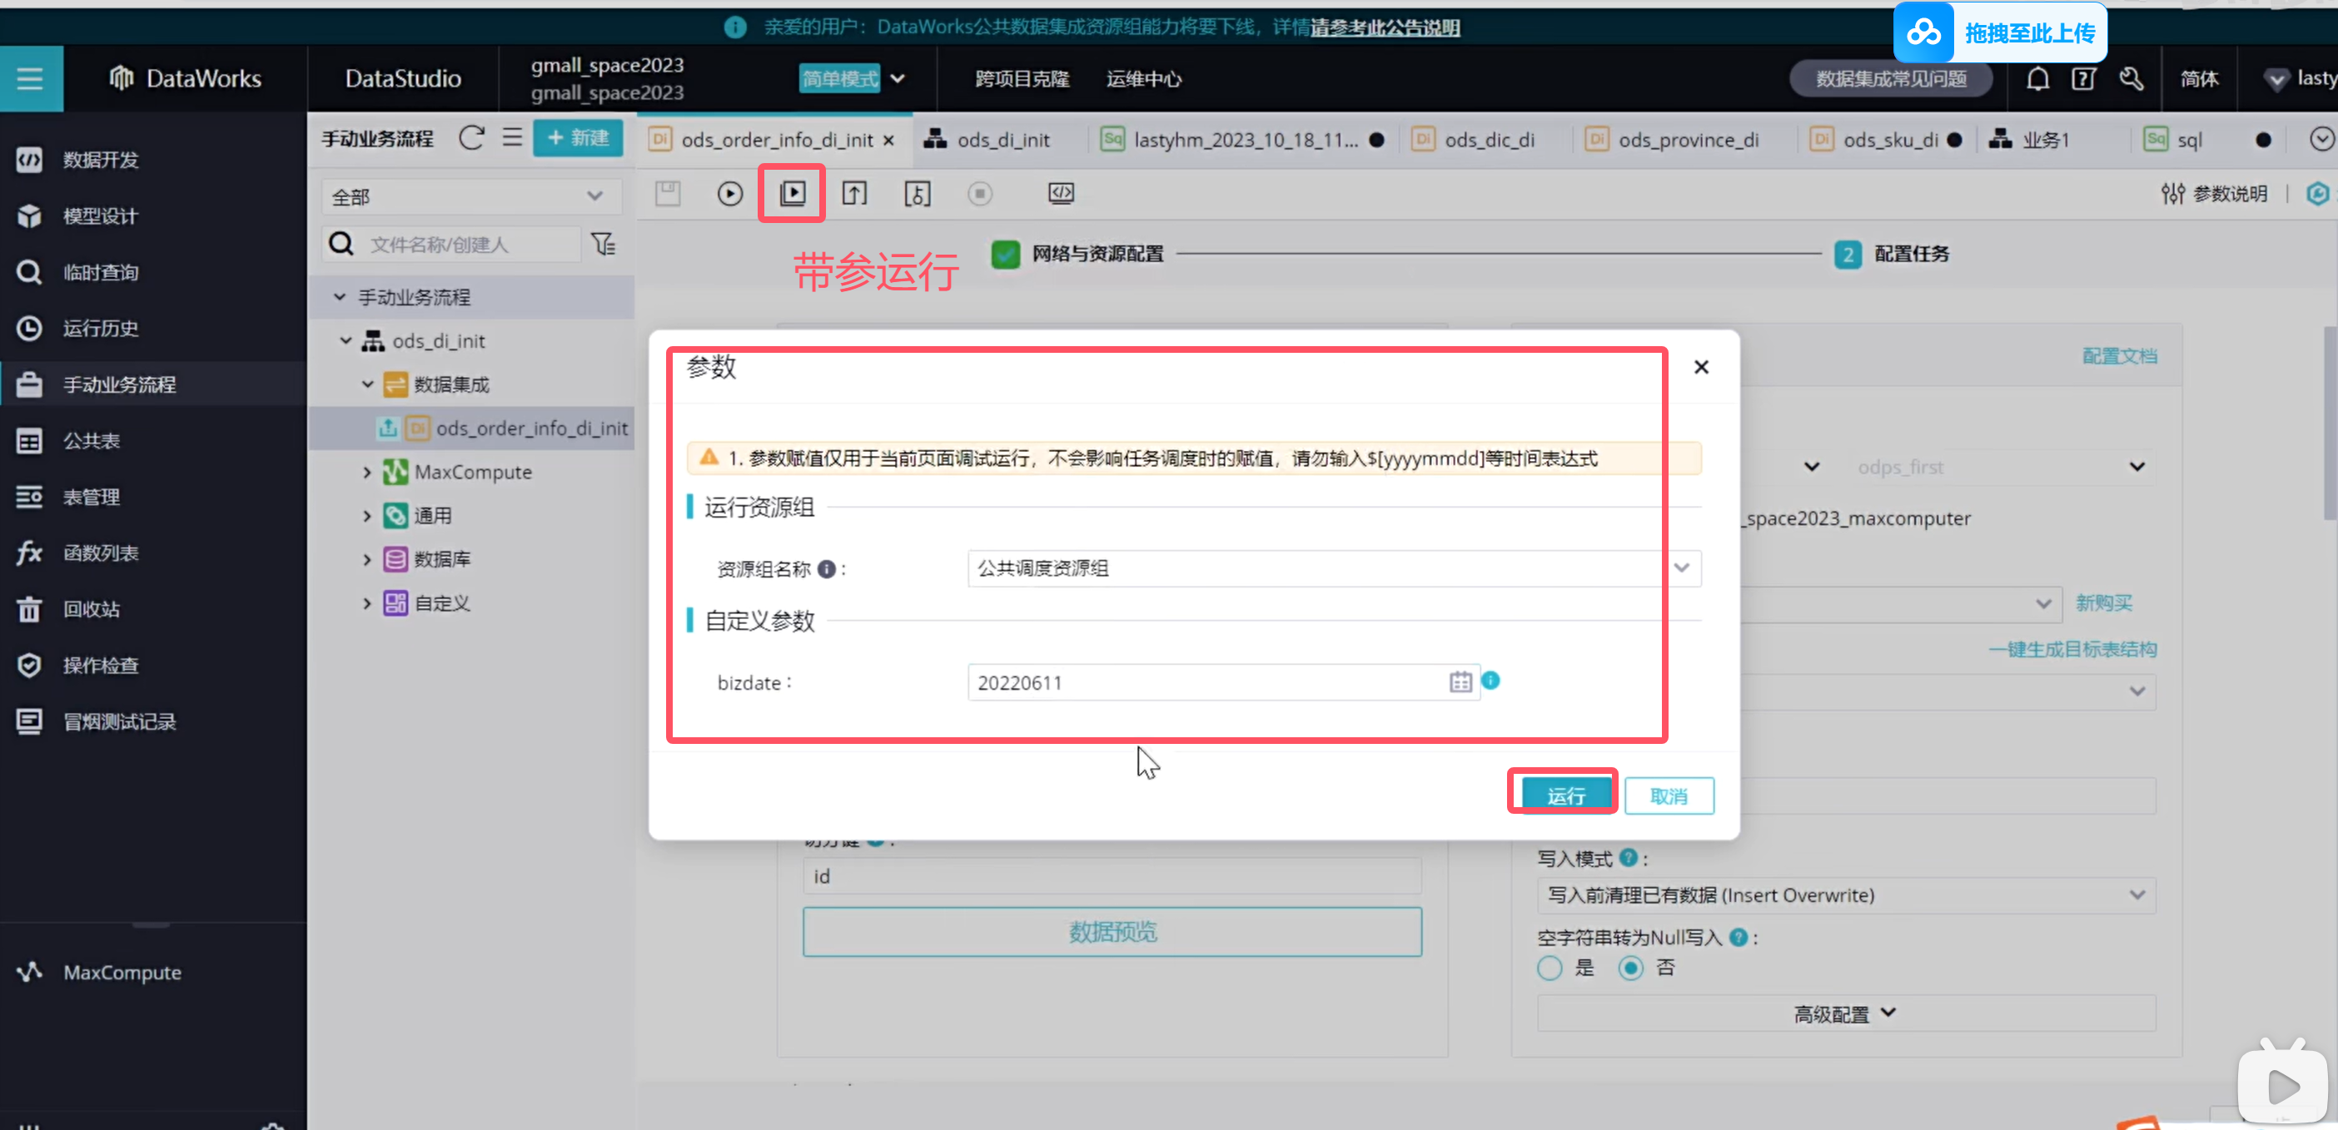Image resolution: width=2338 pixels, height=1130 pixels.
Task: Click the notification bell icon
Action: tap(2037, 79)
